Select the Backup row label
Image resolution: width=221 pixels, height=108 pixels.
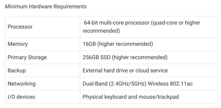(17, 70)
